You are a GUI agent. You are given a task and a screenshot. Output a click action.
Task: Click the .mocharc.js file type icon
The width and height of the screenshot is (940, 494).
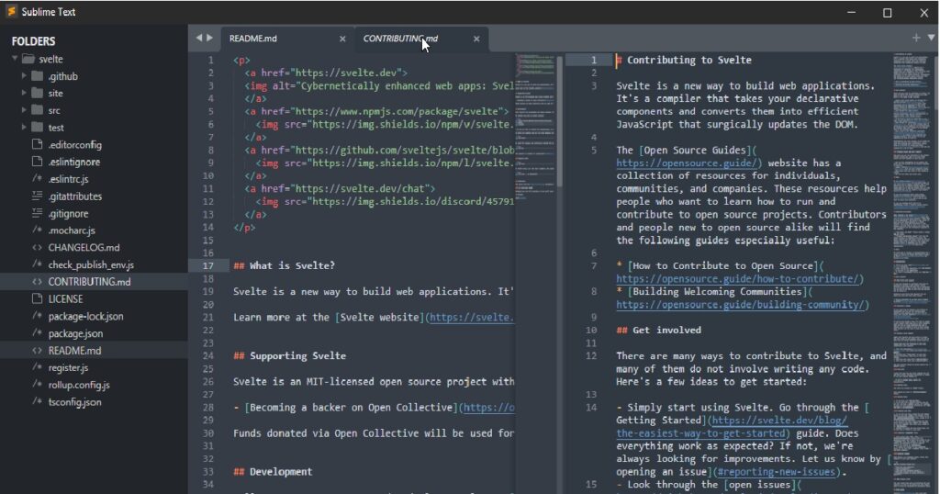point(37,230)
